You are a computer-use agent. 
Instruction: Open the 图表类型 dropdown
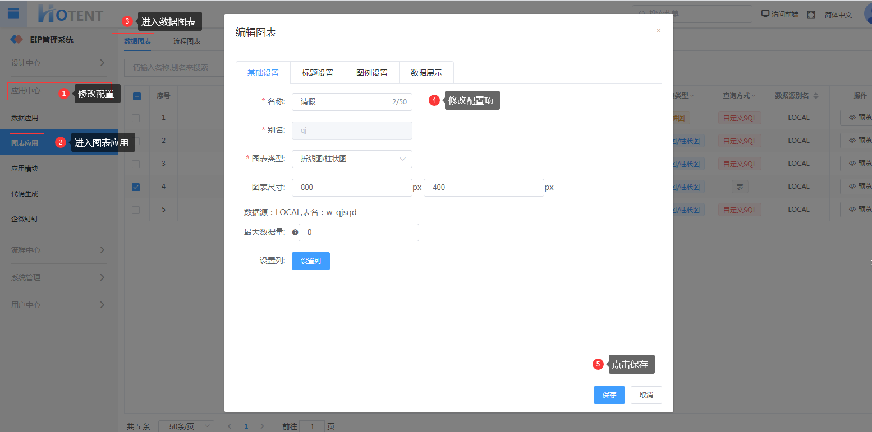[352, 159]
